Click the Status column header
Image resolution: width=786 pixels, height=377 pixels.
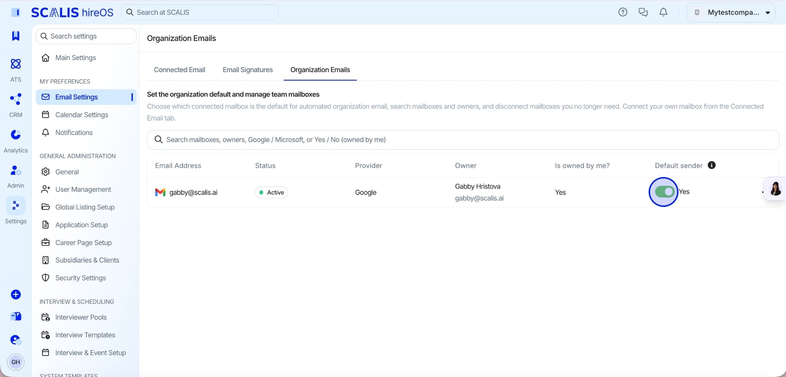[265, 166]
